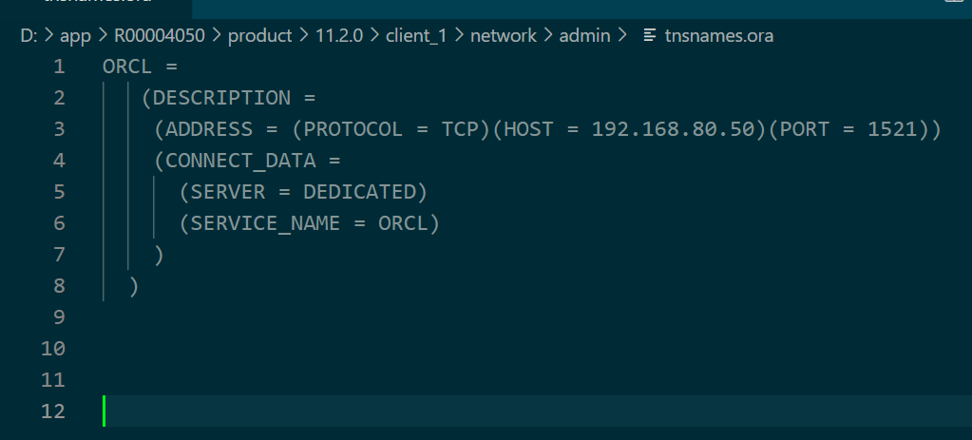The image size is (972, 440).
Task: Click the SERVER = DEDICATED text
Action: (303, 192)
